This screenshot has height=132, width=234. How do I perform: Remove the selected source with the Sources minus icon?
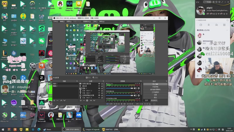click(84, 101)
